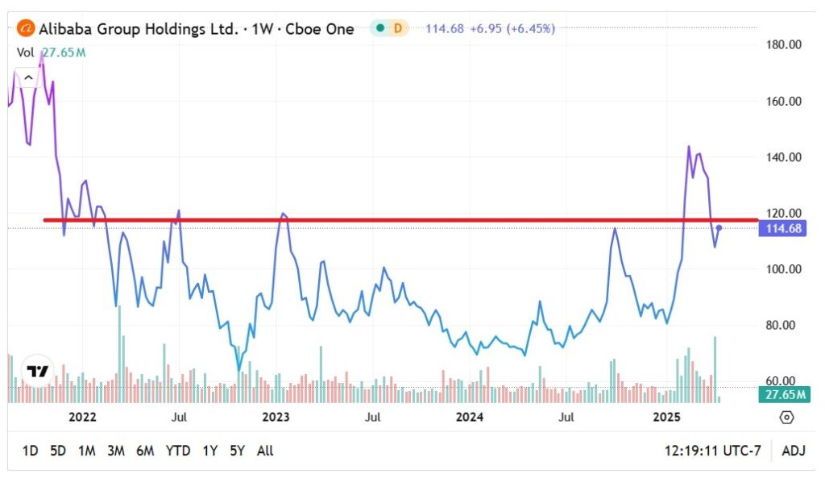Image resolution: width=825 pixels, height=478 pixels.
Task: Click the last price dot on the line
Action: coord(719,228)
